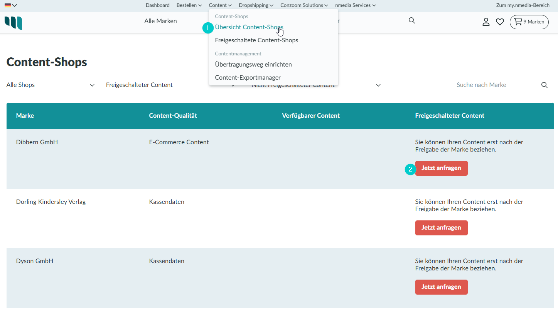Open Zum my.nmedia-Bereich link

pos(523,5)
